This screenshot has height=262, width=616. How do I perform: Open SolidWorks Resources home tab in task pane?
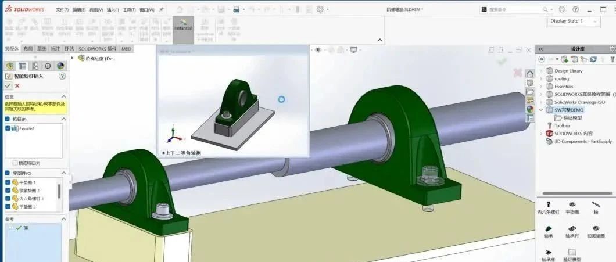530,74
